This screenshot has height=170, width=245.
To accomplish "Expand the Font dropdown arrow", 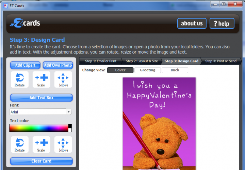I will click(x=69, y=112).
